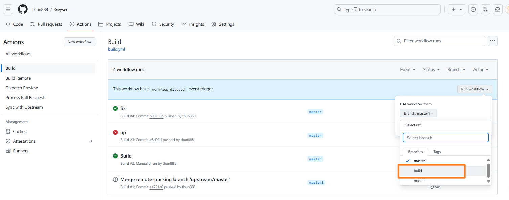Open the Build #2 workflow run title

[x=126, y=156]
